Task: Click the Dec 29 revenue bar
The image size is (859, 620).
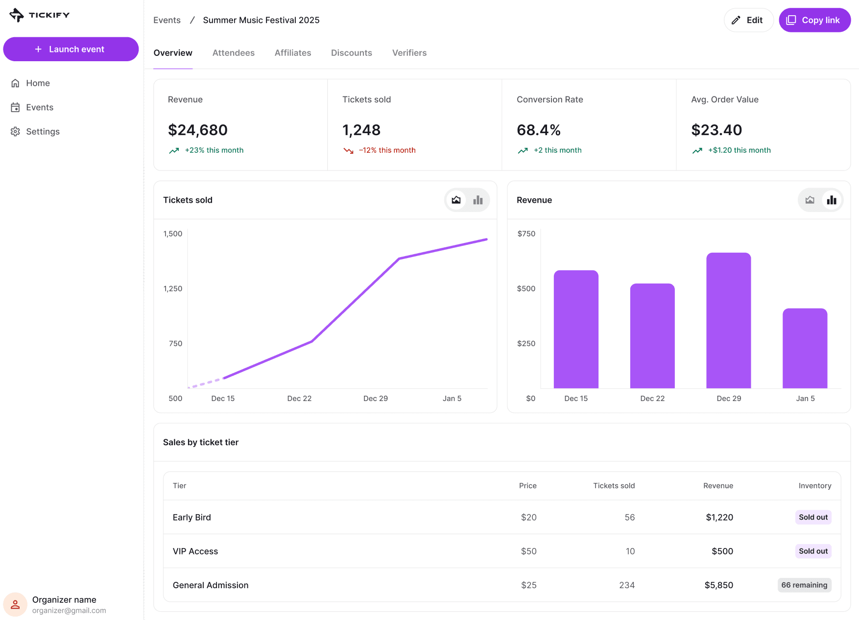Action: 728,320
